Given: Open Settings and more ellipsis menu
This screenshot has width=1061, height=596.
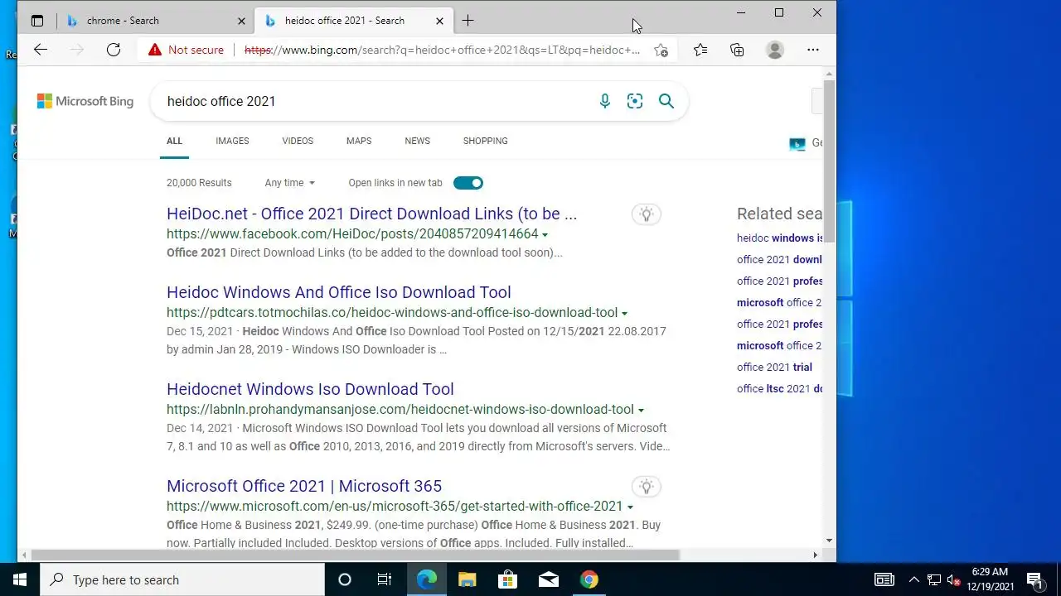Looking at the screenshot, I should pos(813,50).
